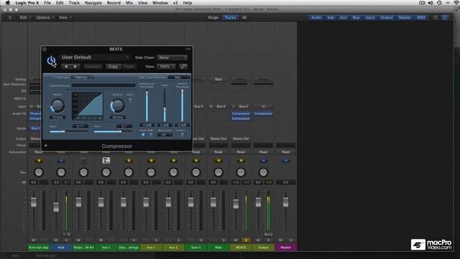460x259 pixels.
Task: Adjust the Attack knob in the Compressor
Action: (x=57, y=106)
